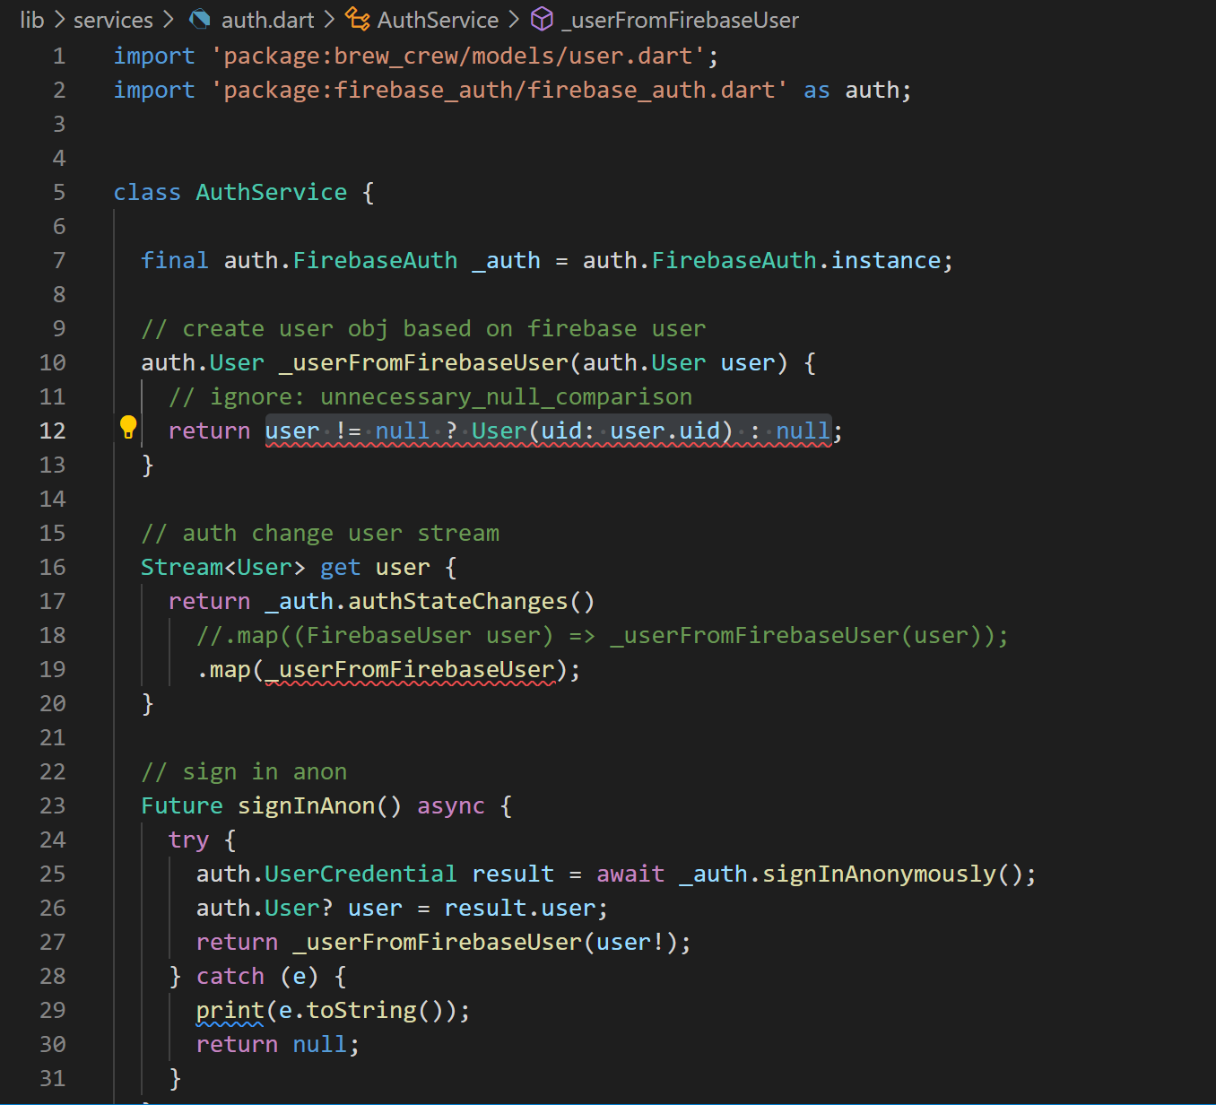
Task: Click the Dart file icon beside auth.dart
Action: coord(200,19)
